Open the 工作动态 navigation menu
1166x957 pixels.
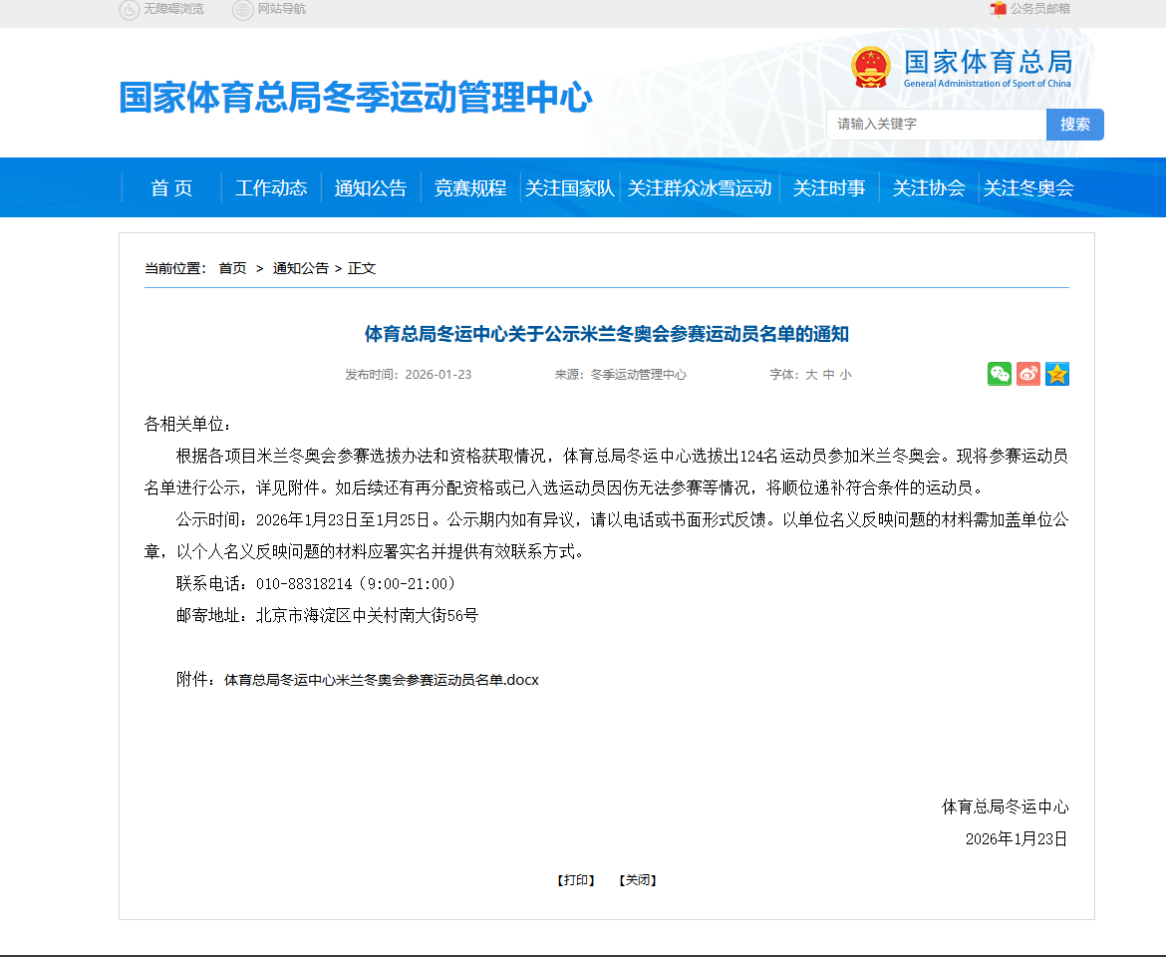(x=271, y=187)
